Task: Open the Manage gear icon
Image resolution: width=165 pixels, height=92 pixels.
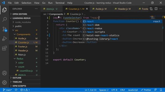Action: [x=4, y=83]
